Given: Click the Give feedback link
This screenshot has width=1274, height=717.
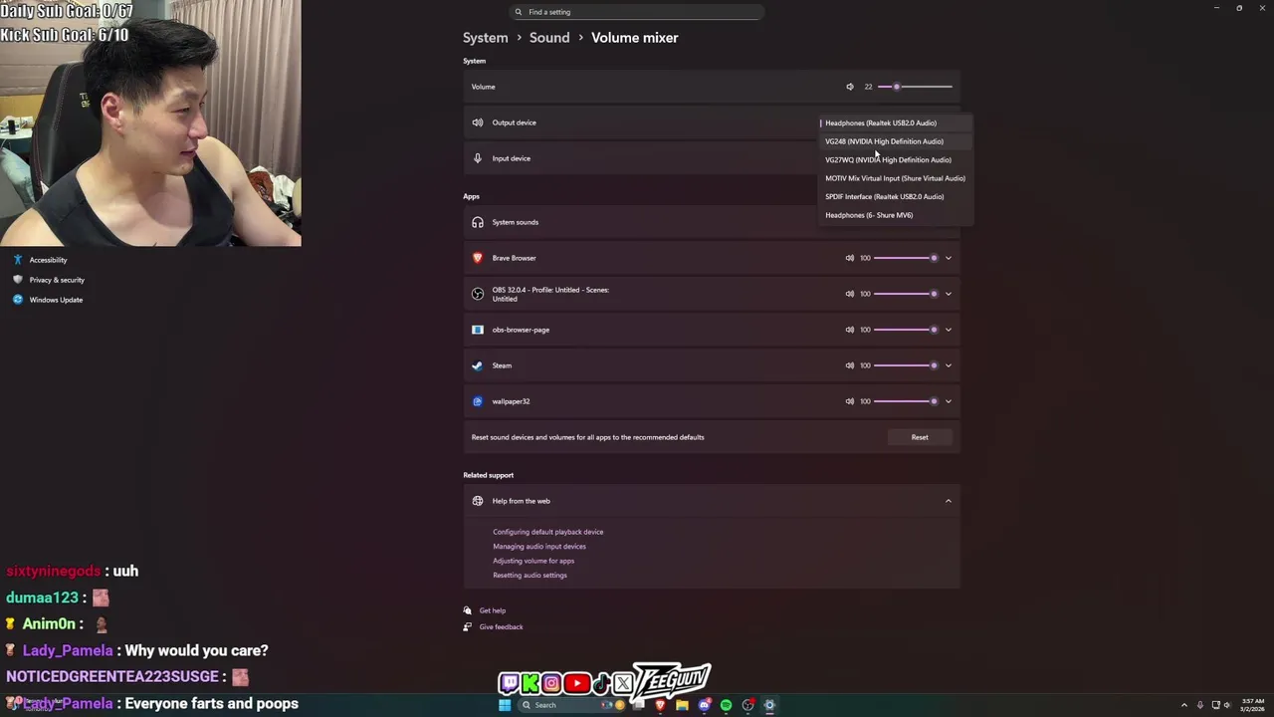Looking at the screenshot, I should (501, 626).
